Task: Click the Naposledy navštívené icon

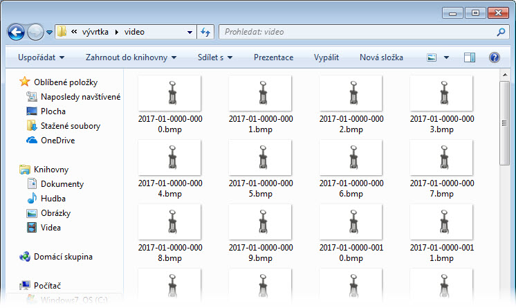Action: [32, 96]
